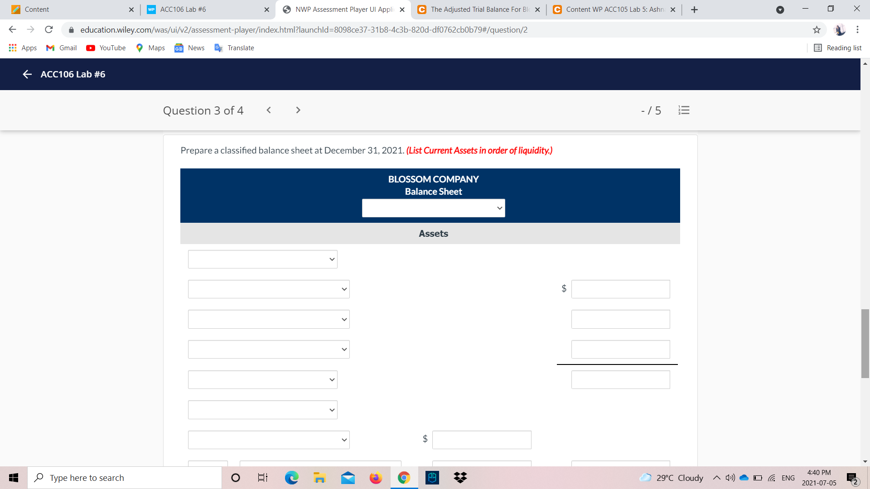Open Dropbox from the taskbar
The width and height of the screenshot is (870, 489).
460,478
